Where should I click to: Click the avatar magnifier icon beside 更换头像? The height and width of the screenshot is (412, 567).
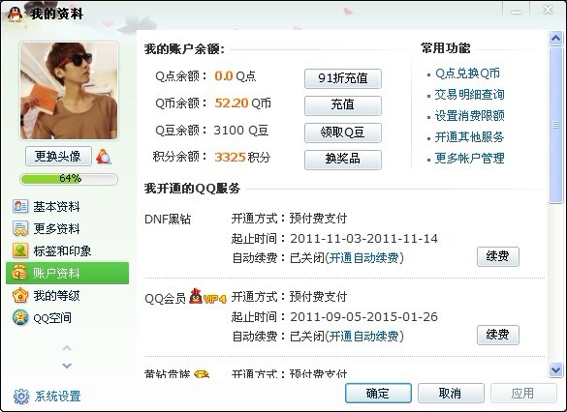click(x=104, y=157)
